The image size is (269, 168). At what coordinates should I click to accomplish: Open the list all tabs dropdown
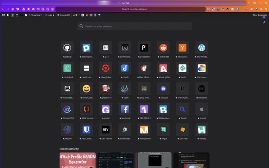(261, 3)
